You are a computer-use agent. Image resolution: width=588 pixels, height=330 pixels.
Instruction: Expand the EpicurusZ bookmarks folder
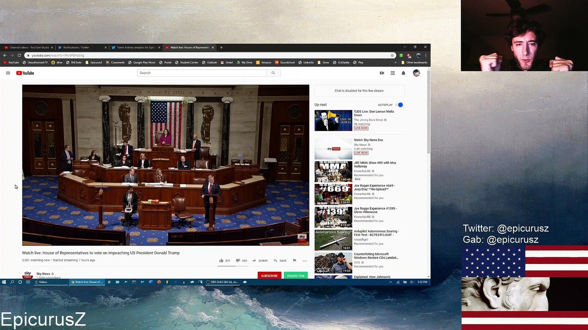pos(94,62)
